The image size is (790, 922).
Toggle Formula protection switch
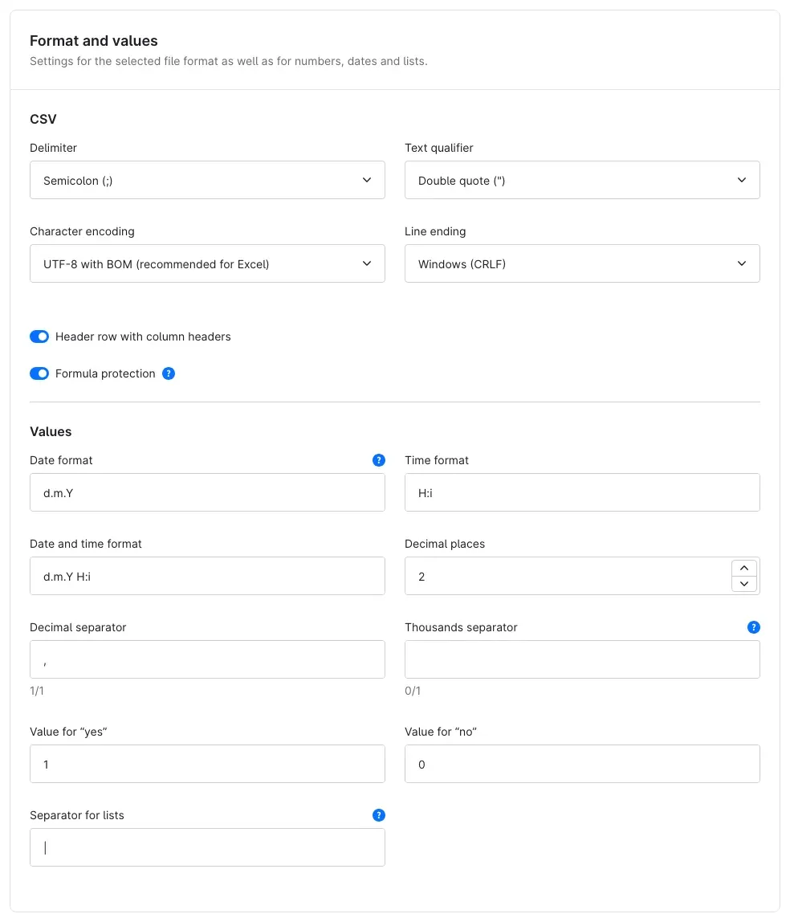pos(39,373)
